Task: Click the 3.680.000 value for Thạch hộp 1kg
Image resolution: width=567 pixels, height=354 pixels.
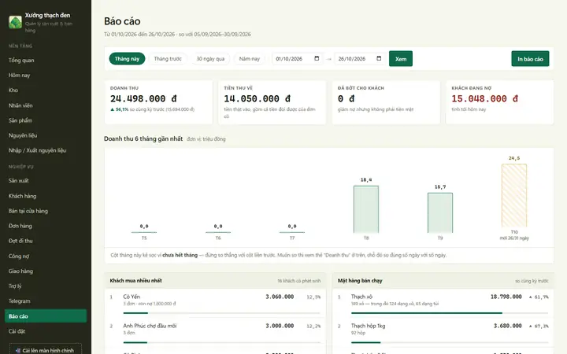Action: click(508, 326)
